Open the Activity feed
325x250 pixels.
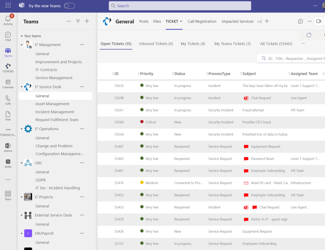(8, 19)
